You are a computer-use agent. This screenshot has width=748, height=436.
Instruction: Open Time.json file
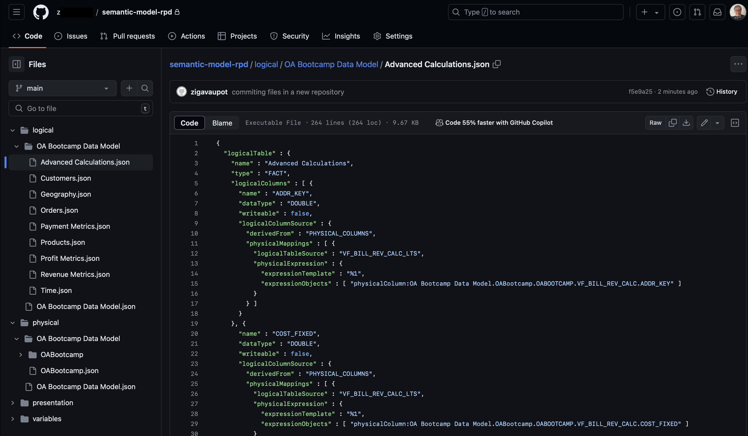click(56, 290)
